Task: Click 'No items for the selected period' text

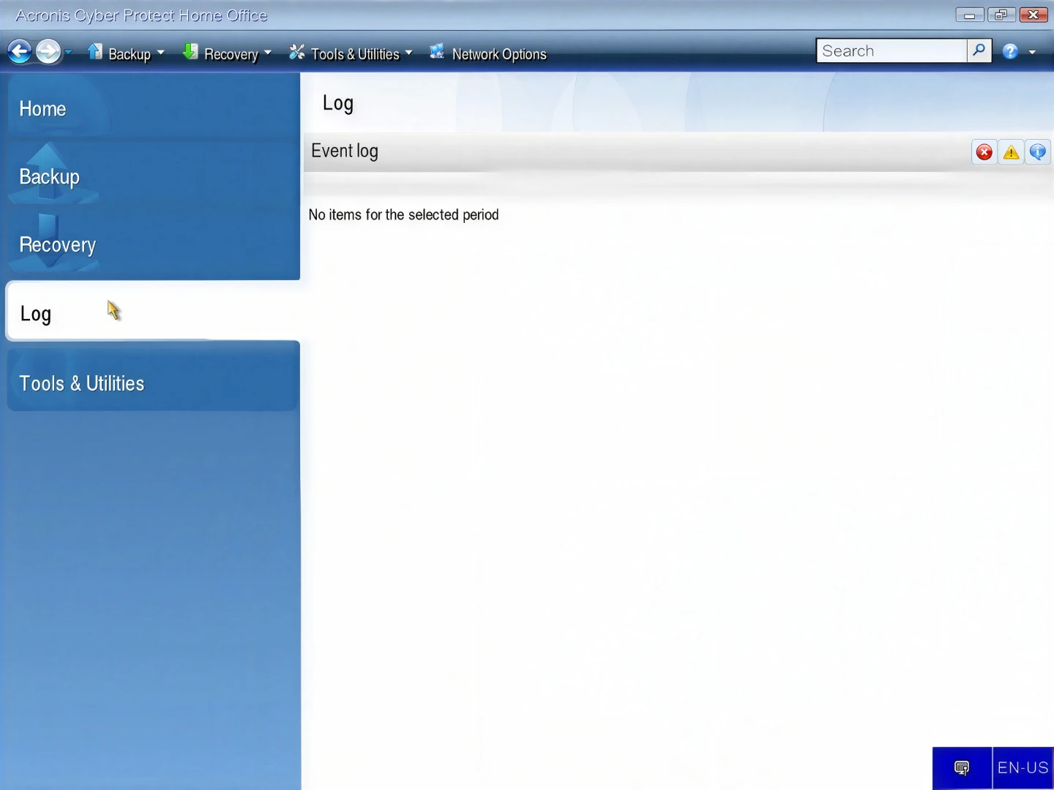Action: tap(403, 215)
